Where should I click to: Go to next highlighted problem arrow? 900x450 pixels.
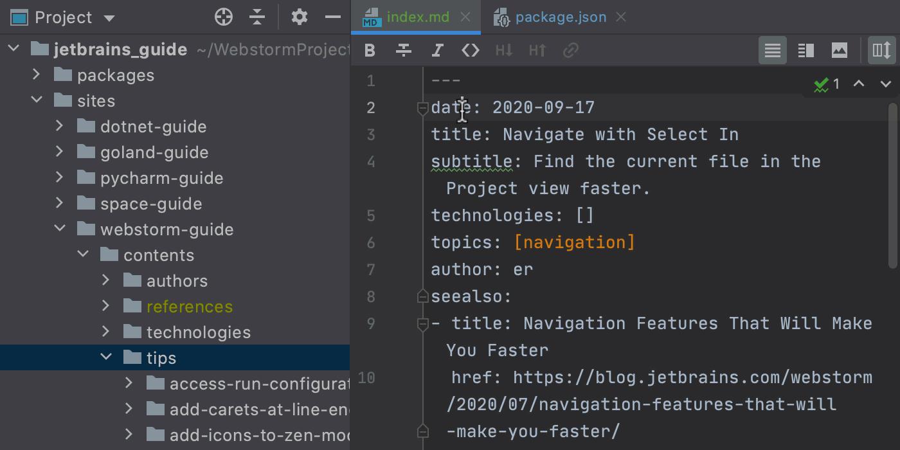(885, 84)
